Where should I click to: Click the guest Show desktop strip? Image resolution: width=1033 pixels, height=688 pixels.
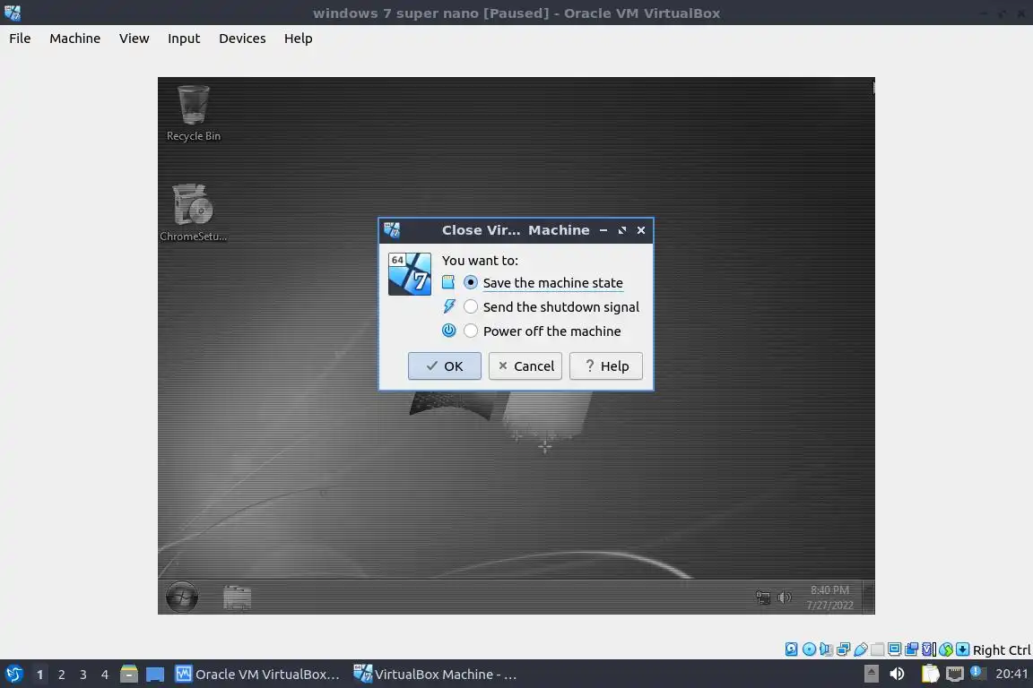pos(869,598)
